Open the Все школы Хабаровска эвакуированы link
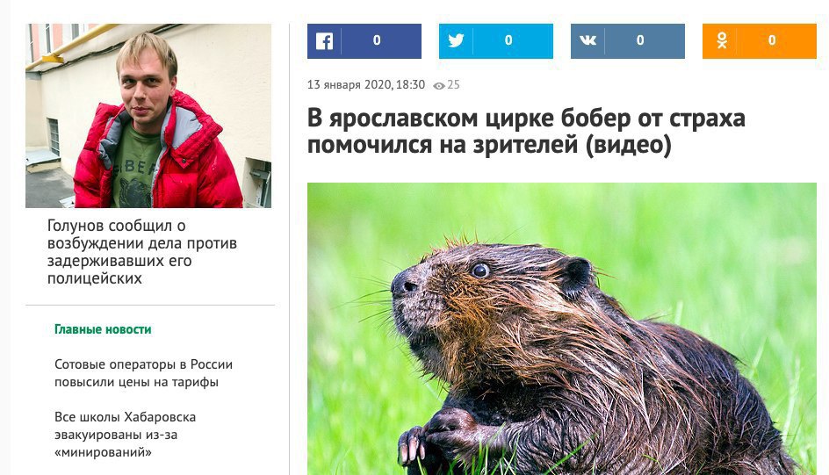The width and height of the screenshot is (829, 475). 125,435
